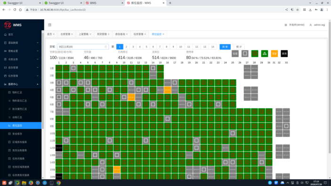Open the 任务区域周报表 sidebar item
Screen dimensions: 331x186
tap(21, 167)
